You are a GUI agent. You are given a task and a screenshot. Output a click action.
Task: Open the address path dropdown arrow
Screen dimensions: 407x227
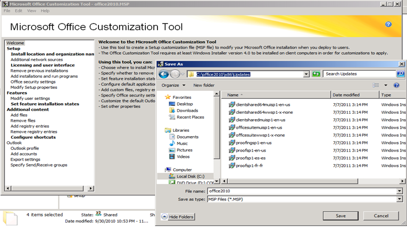click(x=306, y=74)
